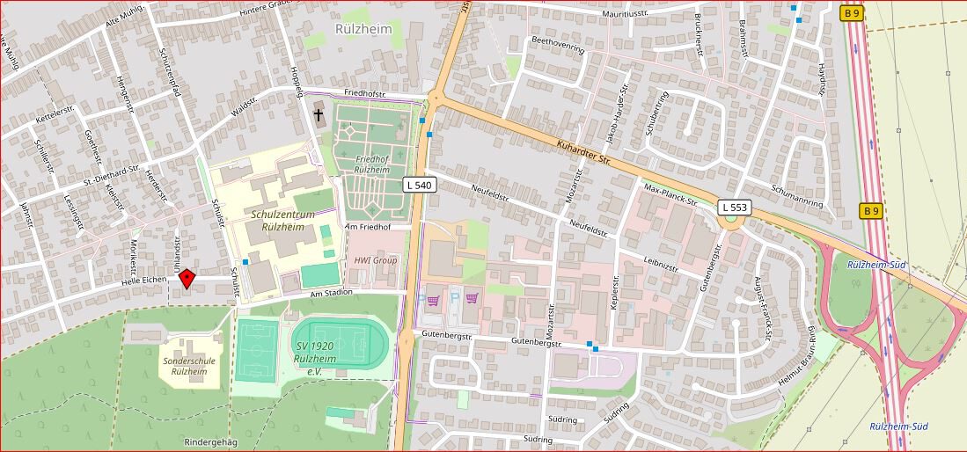Click the lower B 9 highway shield

click(x=870, y=211)
